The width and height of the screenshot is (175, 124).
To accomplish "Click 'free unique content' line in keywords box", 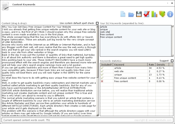I will click(x=111, y=37).
